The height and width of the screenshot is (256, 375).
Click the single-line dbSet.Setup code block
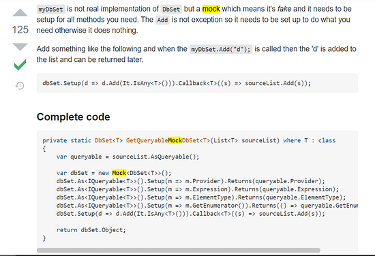197,83
